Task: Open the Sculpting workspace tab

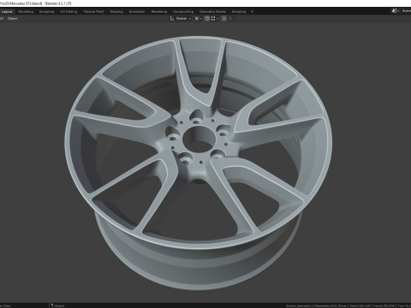Action: [46, 12]
